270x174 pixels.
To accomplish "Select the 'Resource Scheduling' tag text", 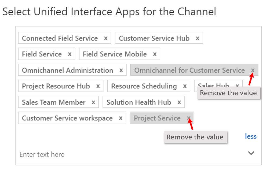I will pyautogui.click(x=144, y=86).
